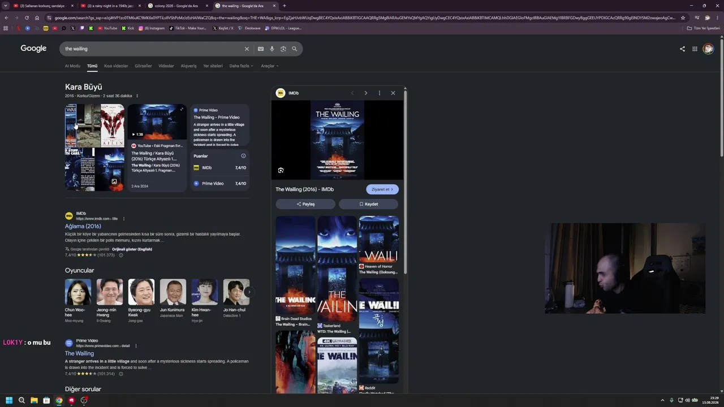Go back to the previous page

click(x=6, y=18)
